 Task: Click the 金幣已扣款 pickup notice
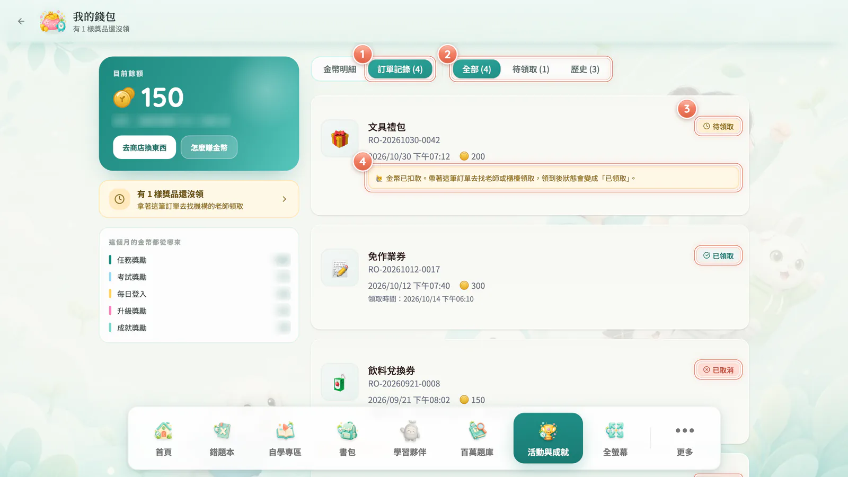(553, 178)
